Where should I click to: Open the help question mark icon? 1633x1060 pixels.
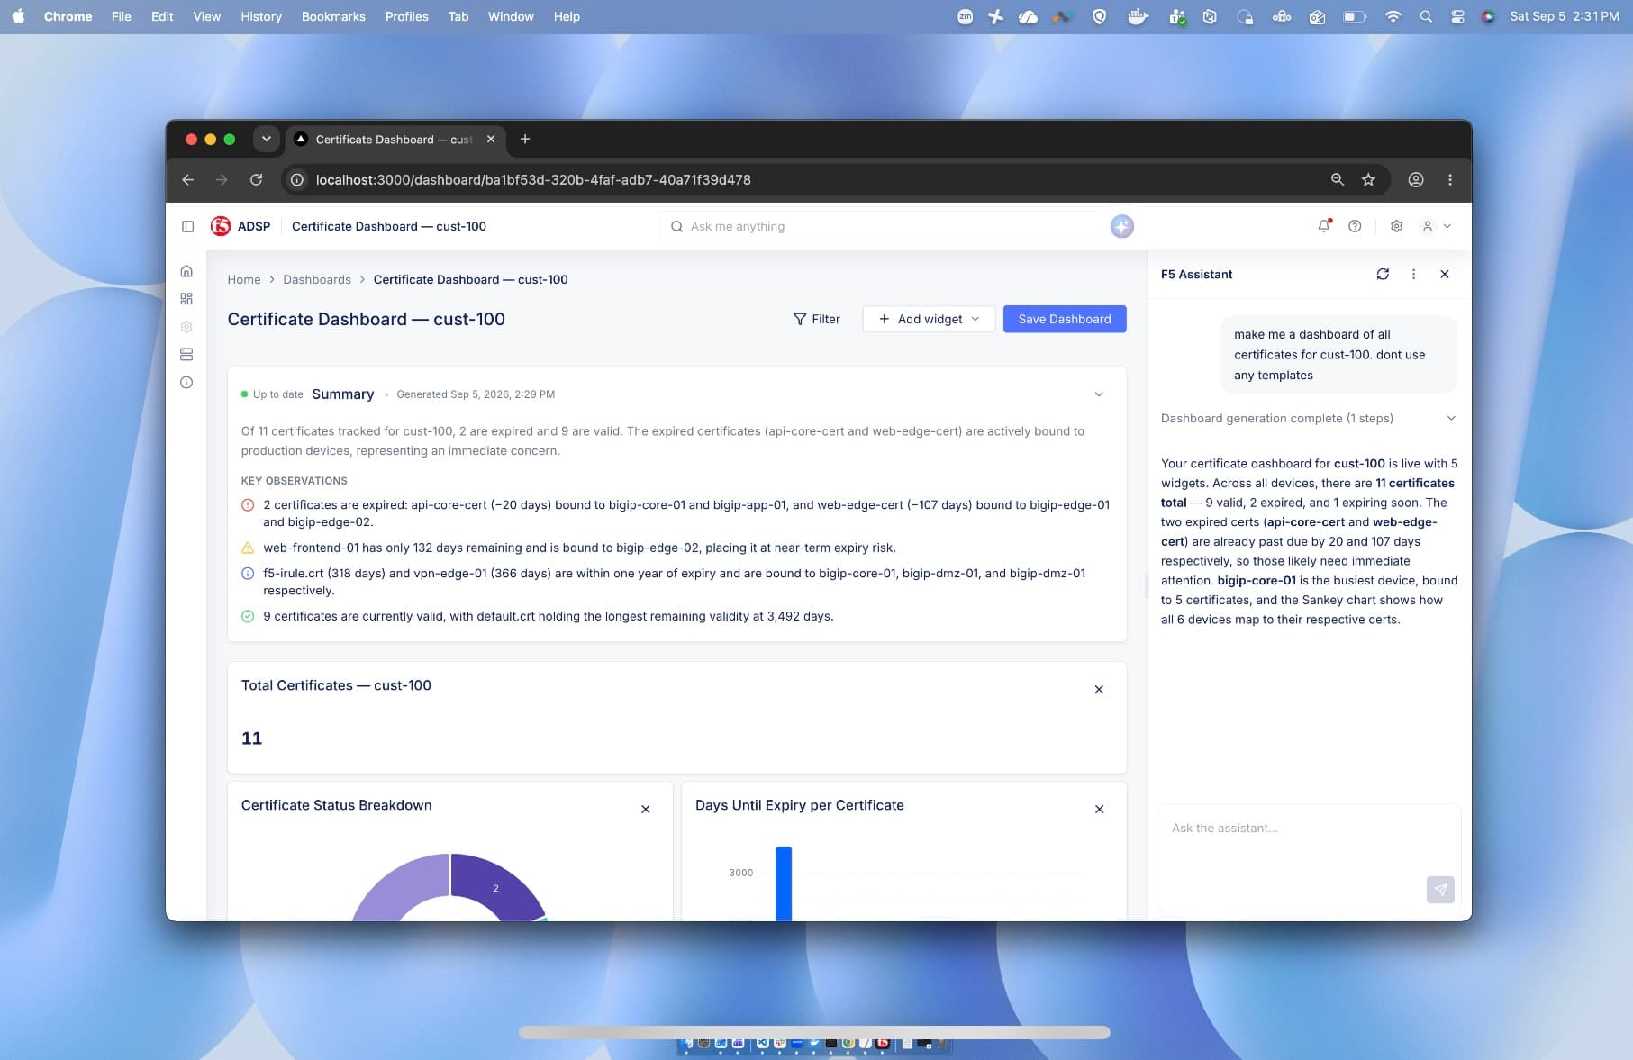coord(1355,226)
